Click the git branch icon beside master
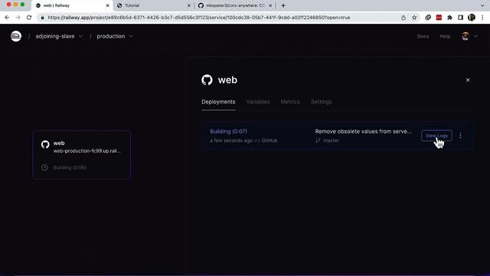This screenshot has width=490, height=276. coord(318,140)
